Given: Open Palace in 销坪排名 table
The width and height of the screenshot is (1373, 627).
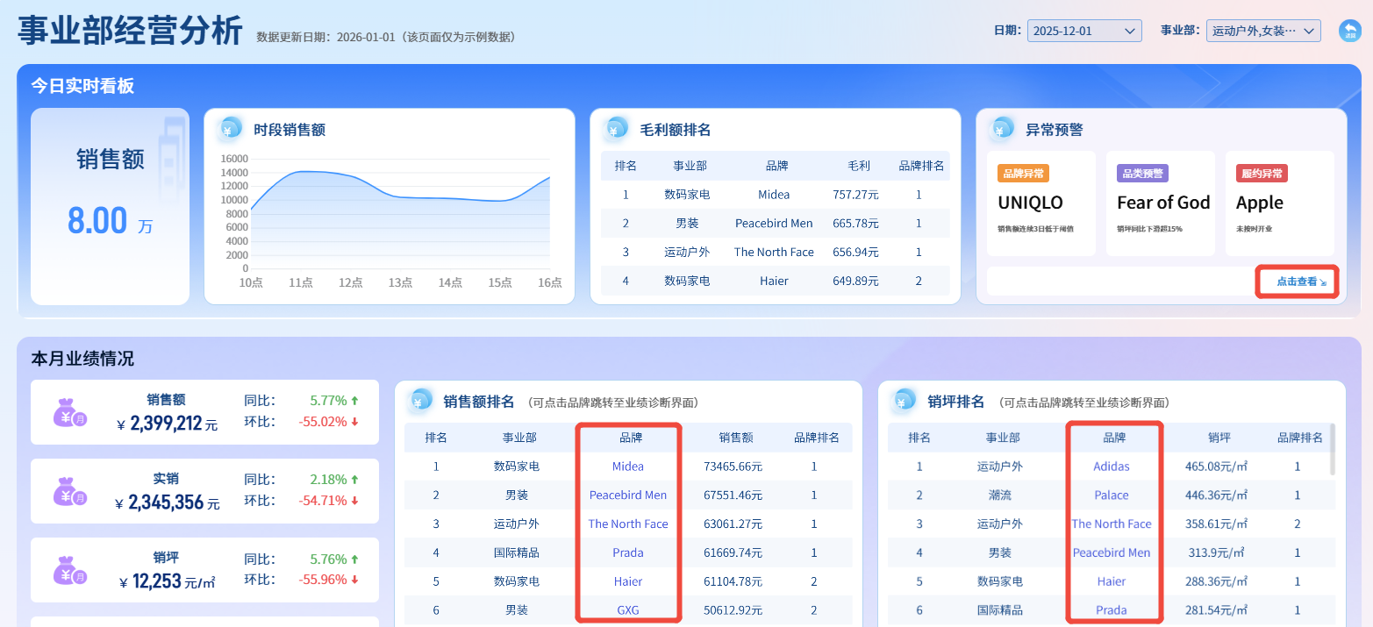Looking at the screenshot, I should pos(1112,495).
